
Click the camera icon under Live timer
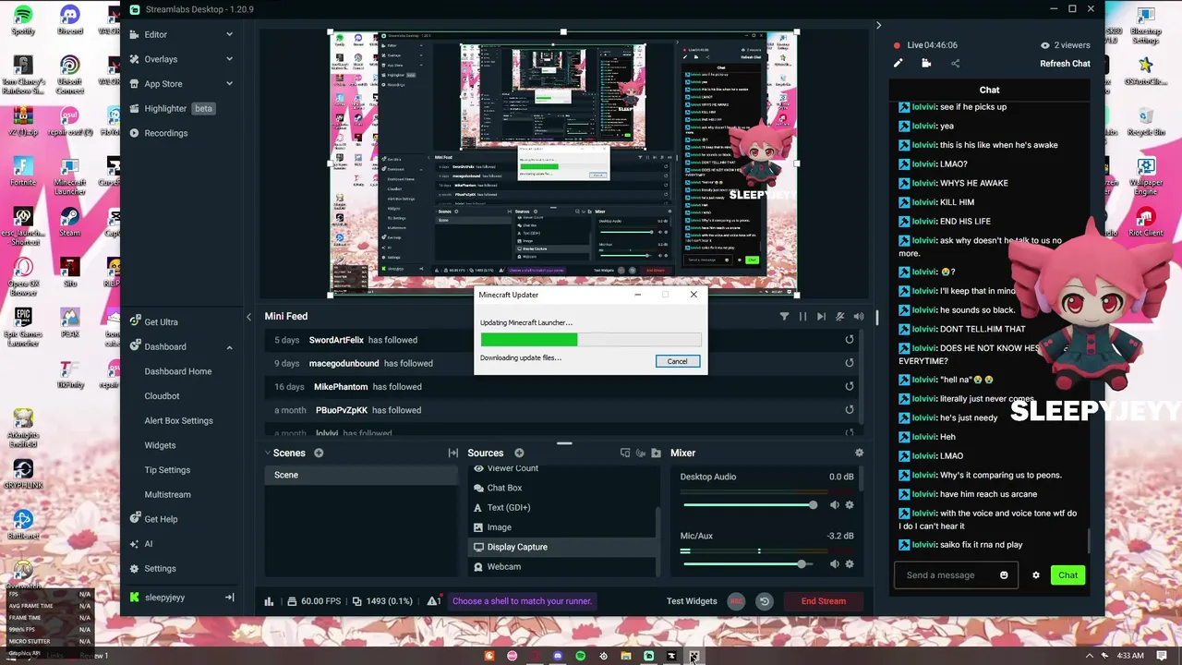pos(926,64)
